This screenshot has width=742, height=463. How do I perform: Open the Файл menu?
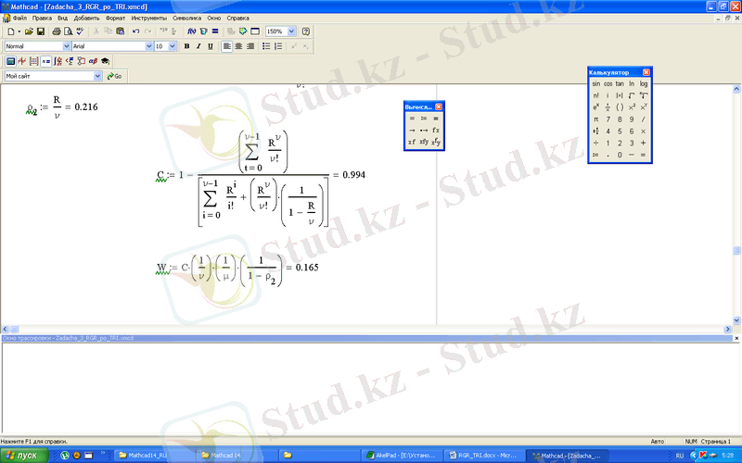coord(19,18)
